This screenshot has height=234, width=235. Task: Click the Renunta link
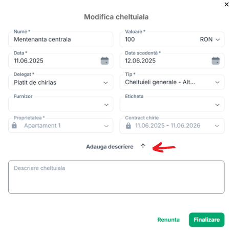click(x=168, y=220)
